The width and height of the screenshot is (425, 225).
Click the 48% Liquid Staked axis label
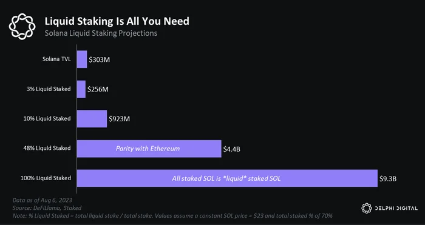[x=47, y=148]
